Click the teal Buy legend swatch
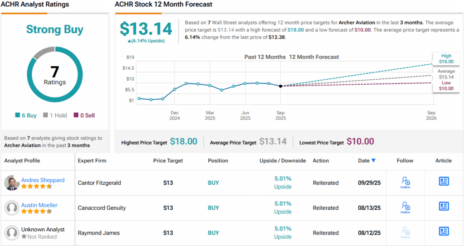Viewport: 464px width, 246px height. point(18,116)
